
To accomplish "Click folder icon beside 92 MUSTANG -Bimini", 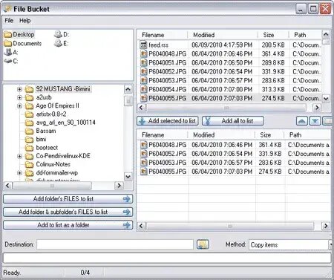I will tap(29, 89).
